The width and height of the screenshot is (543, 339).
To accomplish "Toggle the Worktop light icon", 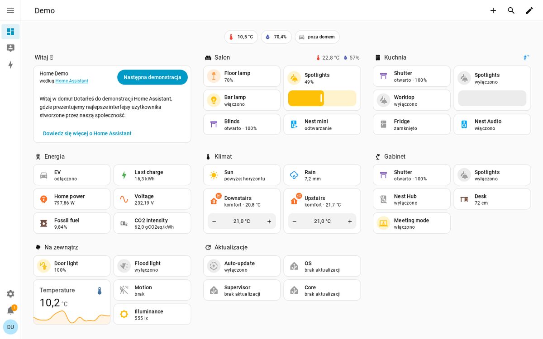I will tap(384, 100).
